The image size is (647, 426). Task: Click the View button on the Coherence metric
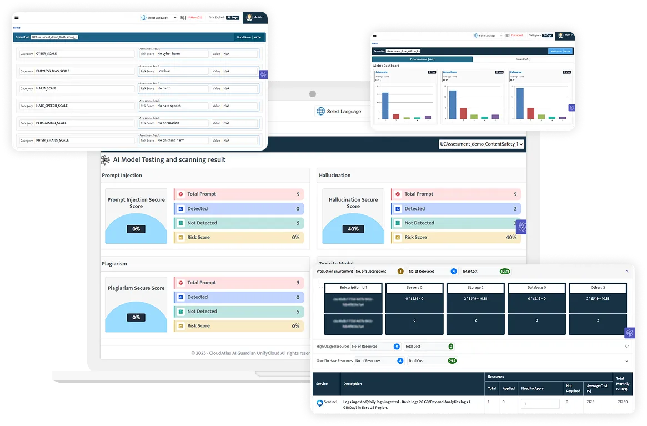[432, 72]
